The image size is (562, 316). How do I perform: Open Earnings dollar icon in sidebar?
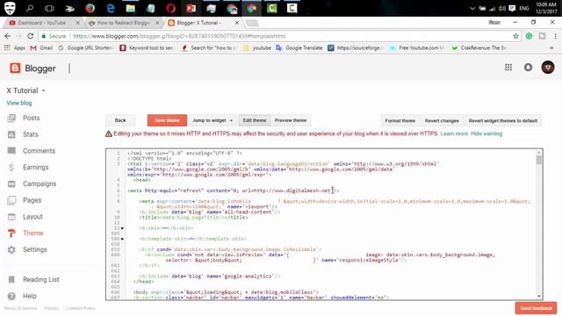11,168
